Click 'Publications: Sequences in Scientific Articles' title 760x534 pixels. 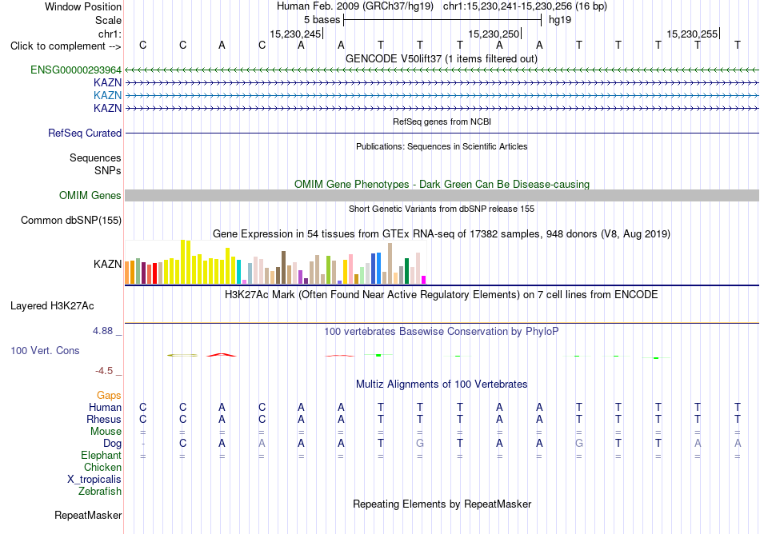point(442,147)
